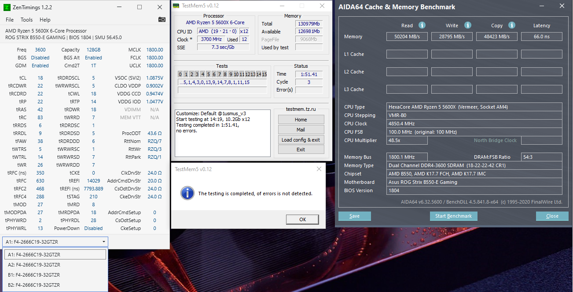The width and height of the screenshot is (573, 292).
Task: Select highlighted A1: F4-2666C19-32GTZR list entry
Action: click(x=55, y=255)
